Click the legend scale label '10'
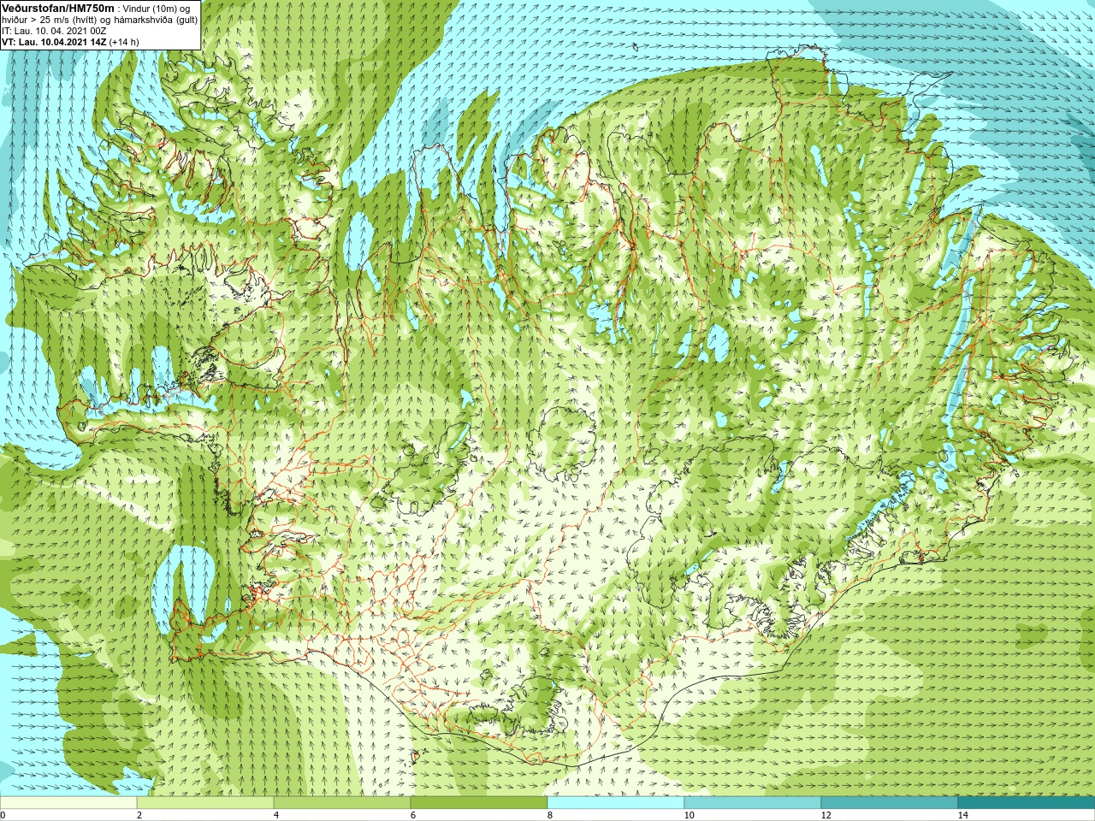This screenshot has width=1095, height=821. pos(689,815)
